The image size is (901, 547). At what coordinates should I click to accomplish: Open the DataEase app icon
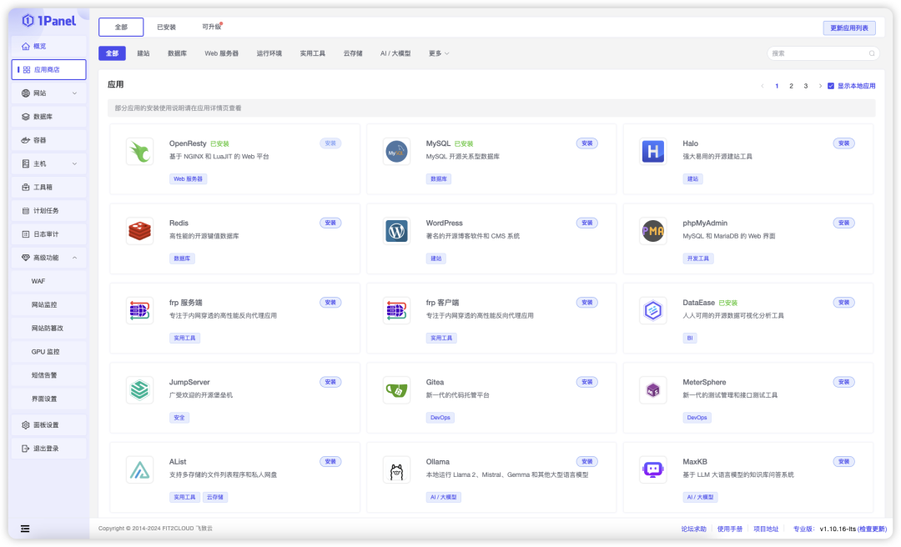point(652,311)
